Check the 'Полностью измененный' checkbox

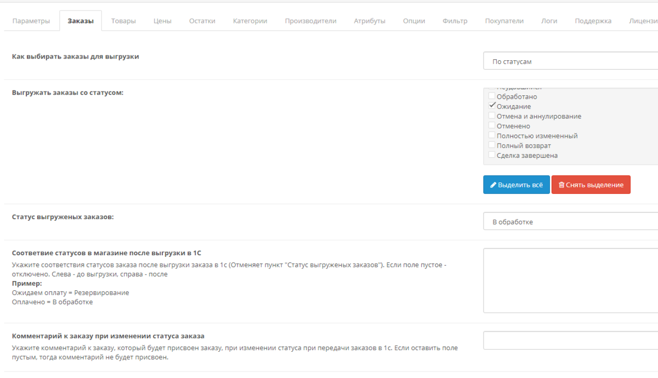492,135
